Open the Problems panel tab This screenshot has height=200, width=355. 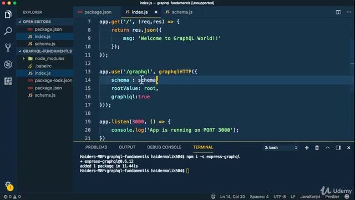pyautogui.click(x=96, y=147)
